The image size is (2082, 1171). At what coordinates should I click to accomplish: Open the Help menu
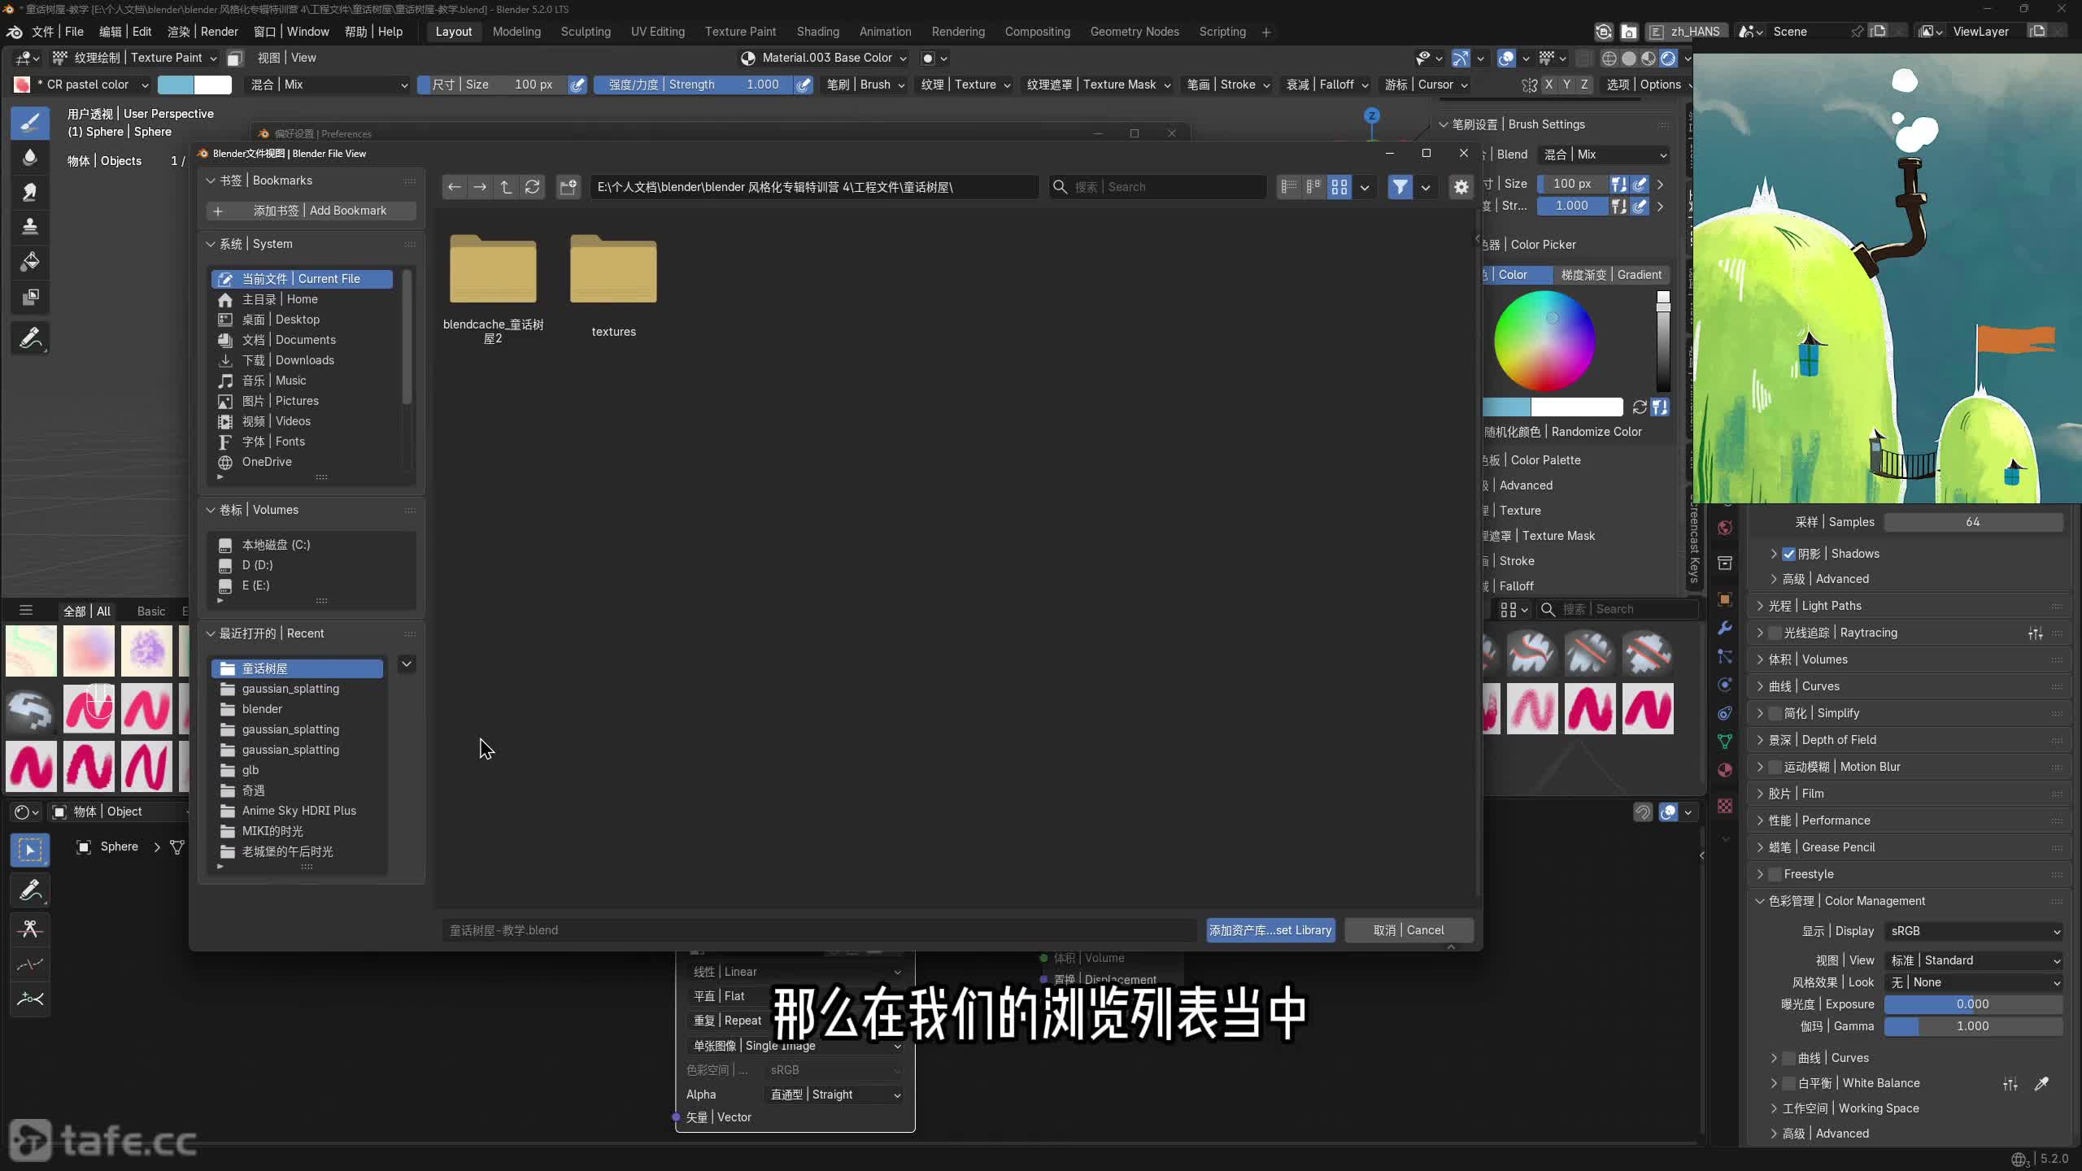(373, 32)
